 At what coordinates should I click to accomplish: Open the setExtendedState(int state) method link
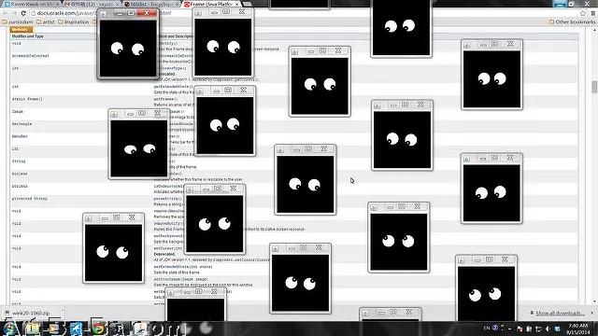click(183, 267)
